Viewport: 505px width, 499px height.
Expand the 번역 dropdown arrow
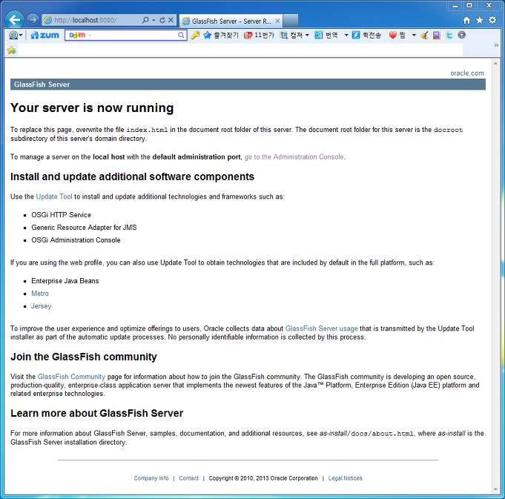point(346,35)
